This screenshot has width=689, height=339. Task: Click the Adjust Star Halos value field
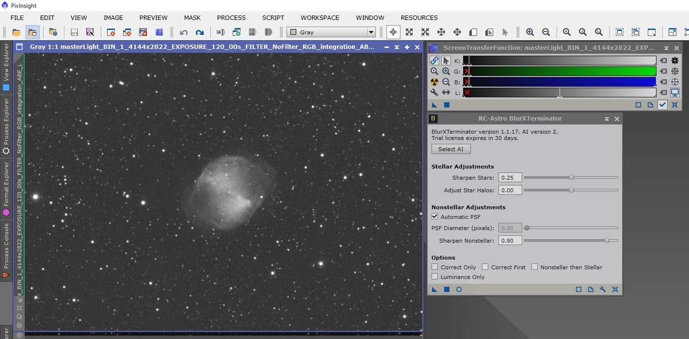click(510, 190)
